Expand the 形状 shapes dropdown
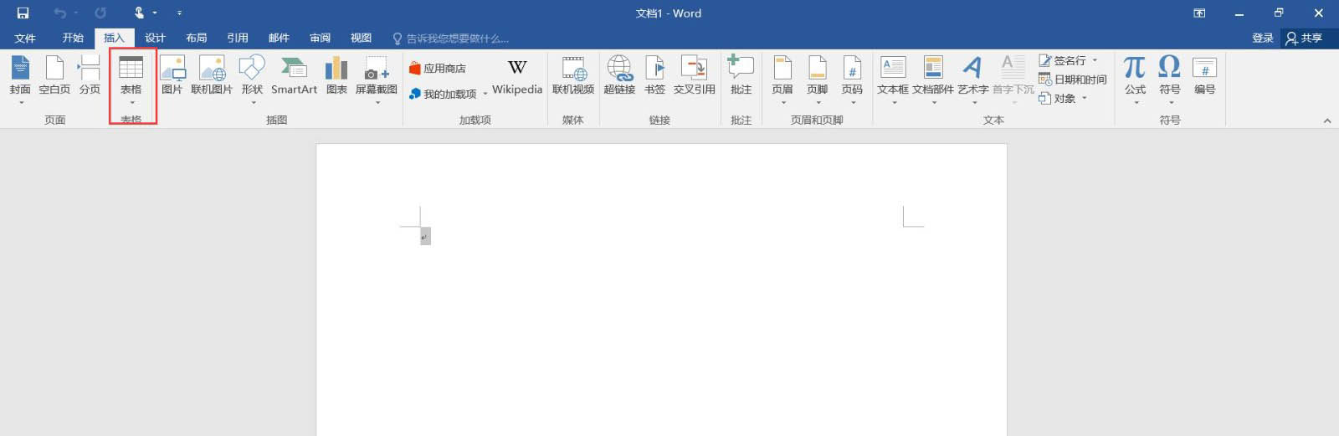Screen dimensions: 1339x436 tap(252, 102)
